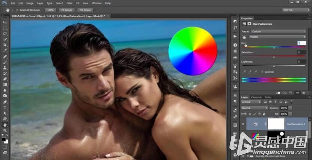
Task: Switch to the Channels tab
Action: pyautogui.click(x=256, y=97)
